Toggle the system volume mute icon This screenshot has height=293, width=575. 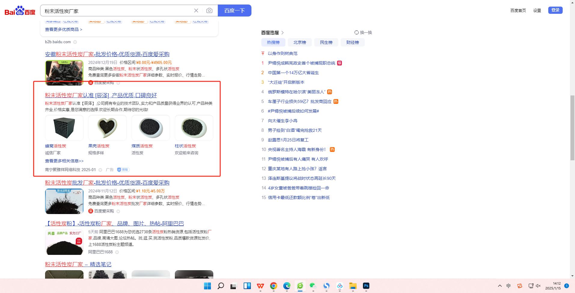tap(538, 286)
